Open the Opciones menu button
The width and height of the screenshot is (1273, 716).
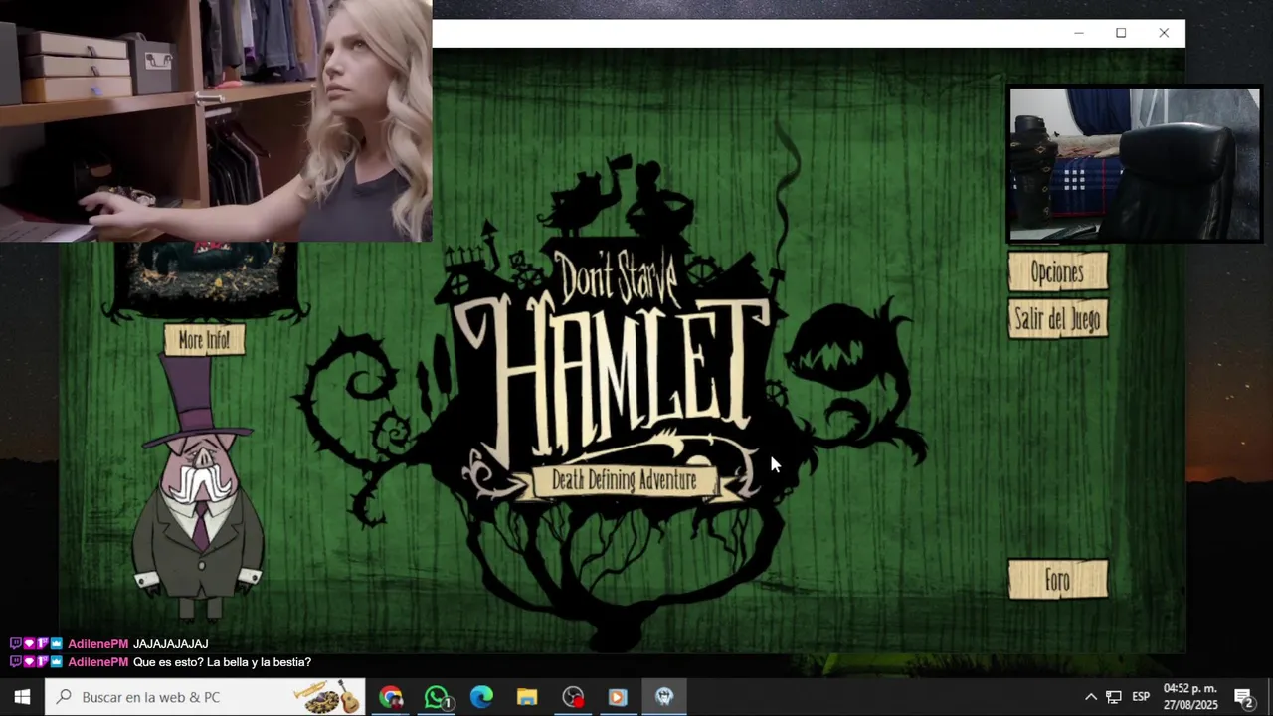(1057, 272)
